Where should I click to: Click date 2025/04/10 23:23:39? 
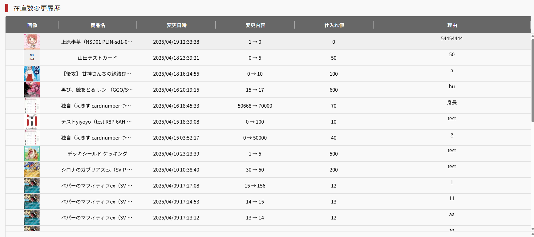[x=176, y=154]
